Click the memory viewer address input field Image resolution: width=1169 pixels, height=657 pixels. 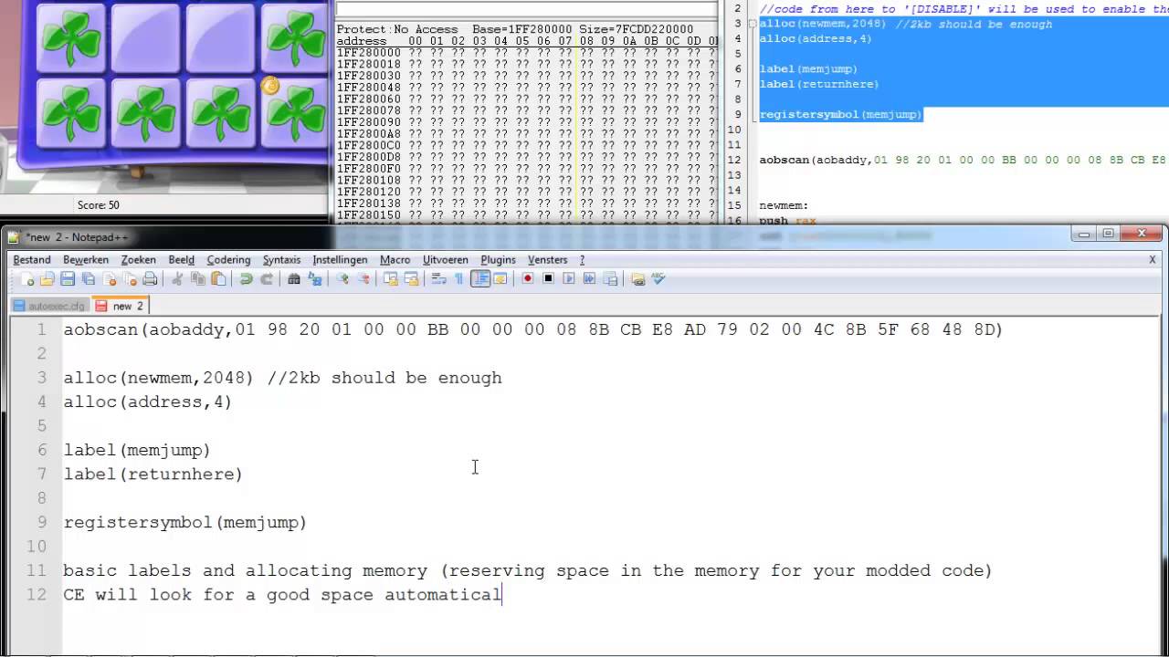point(526,9)
